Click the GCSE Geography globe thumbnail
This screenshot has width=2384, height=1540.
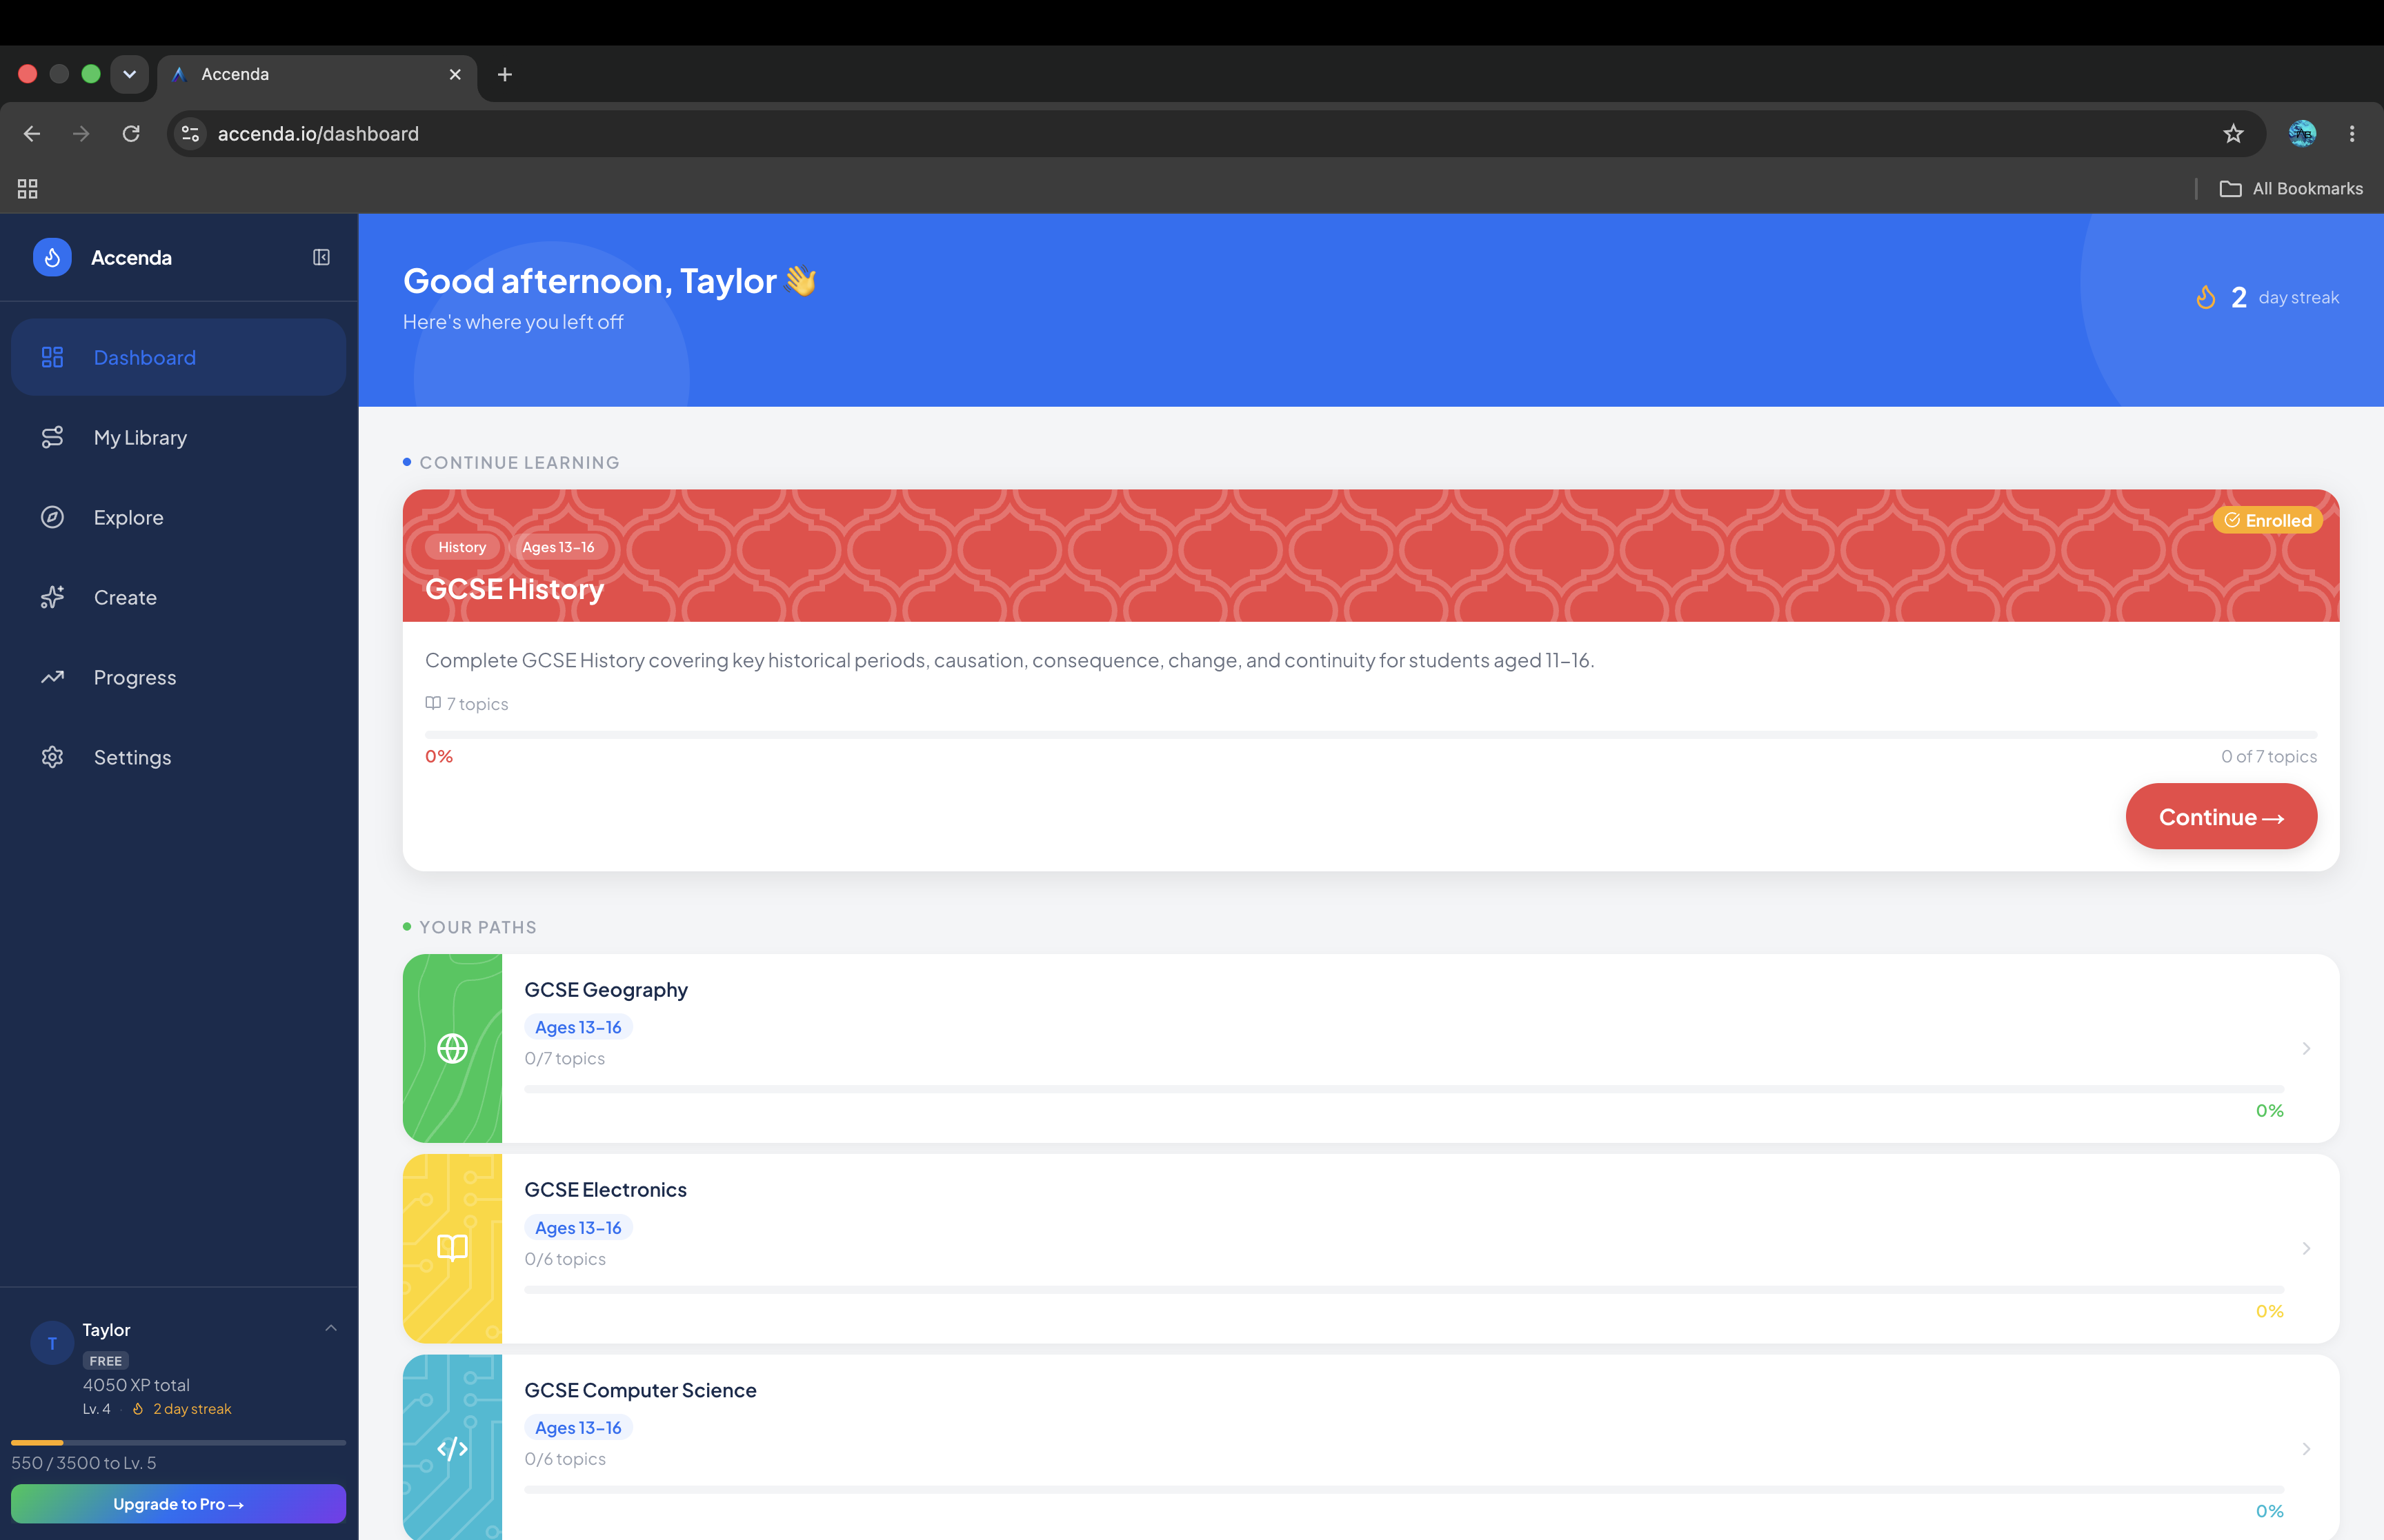click(x=453, y=1048)
